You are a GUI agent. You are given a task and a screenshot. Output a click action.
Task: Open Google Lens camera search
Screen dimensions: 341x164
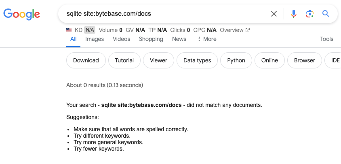(x=309, y=14)
